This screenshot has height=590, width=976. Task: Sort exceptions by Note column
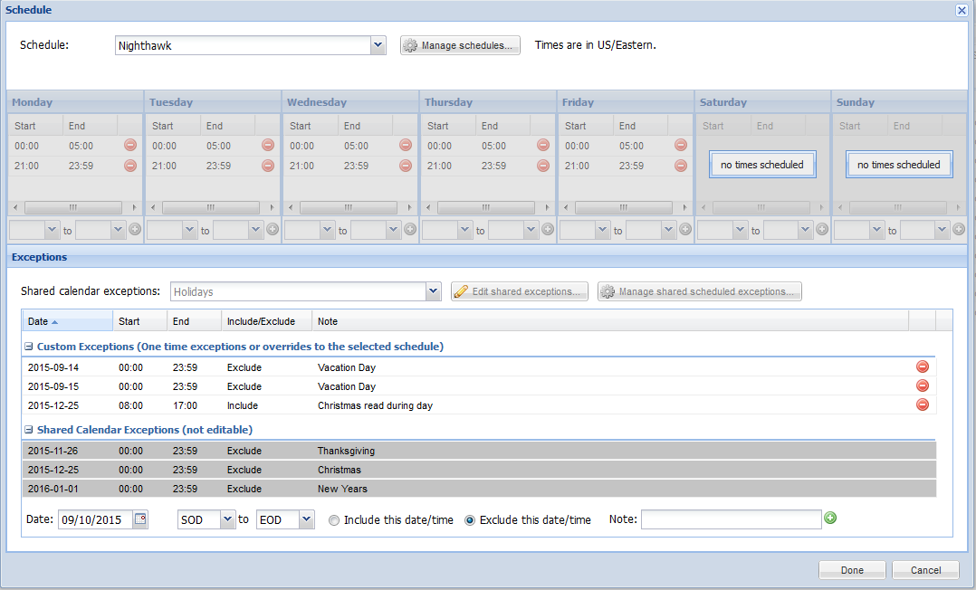click(610, 321)
